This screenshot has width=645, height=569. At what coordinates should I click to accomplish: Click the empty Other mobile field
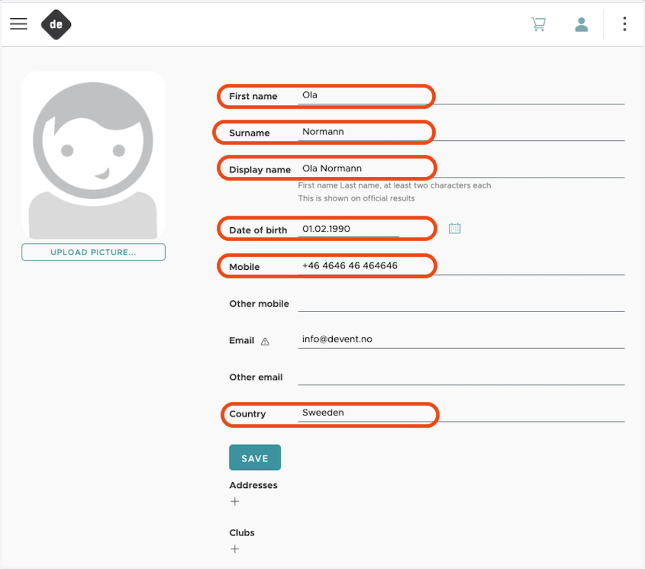(461, 303)
